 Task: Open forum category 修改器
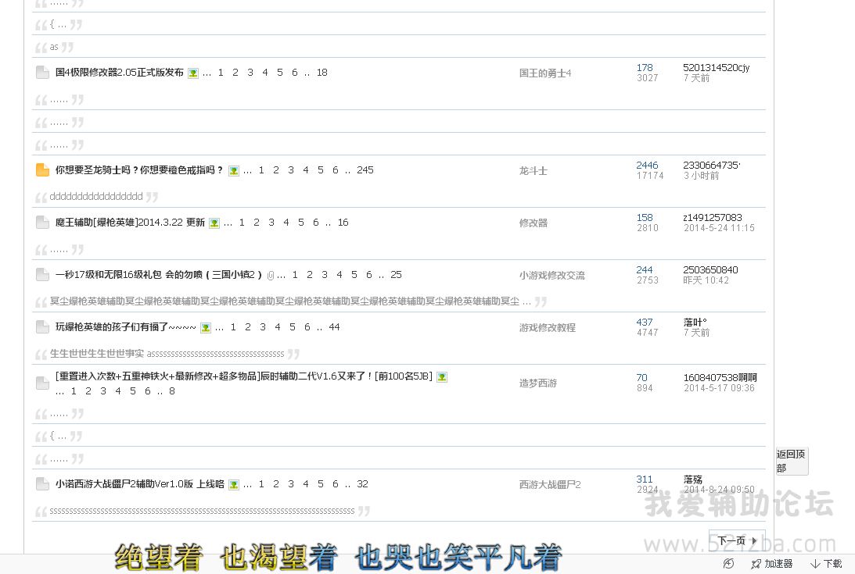[533, 223]
